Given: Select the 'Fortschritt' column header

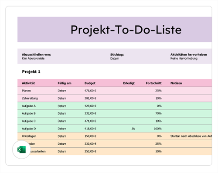Looking at the screenshot, I should pos(153,83).
